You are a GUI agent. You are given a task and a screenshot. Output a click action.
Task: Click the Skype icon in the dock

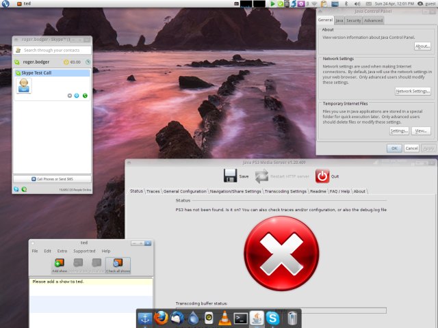click(x=272, y=318)
